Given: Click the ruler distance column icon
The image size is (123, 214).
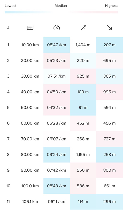Looking at the screenshot, I should click(x=30, y=28).
